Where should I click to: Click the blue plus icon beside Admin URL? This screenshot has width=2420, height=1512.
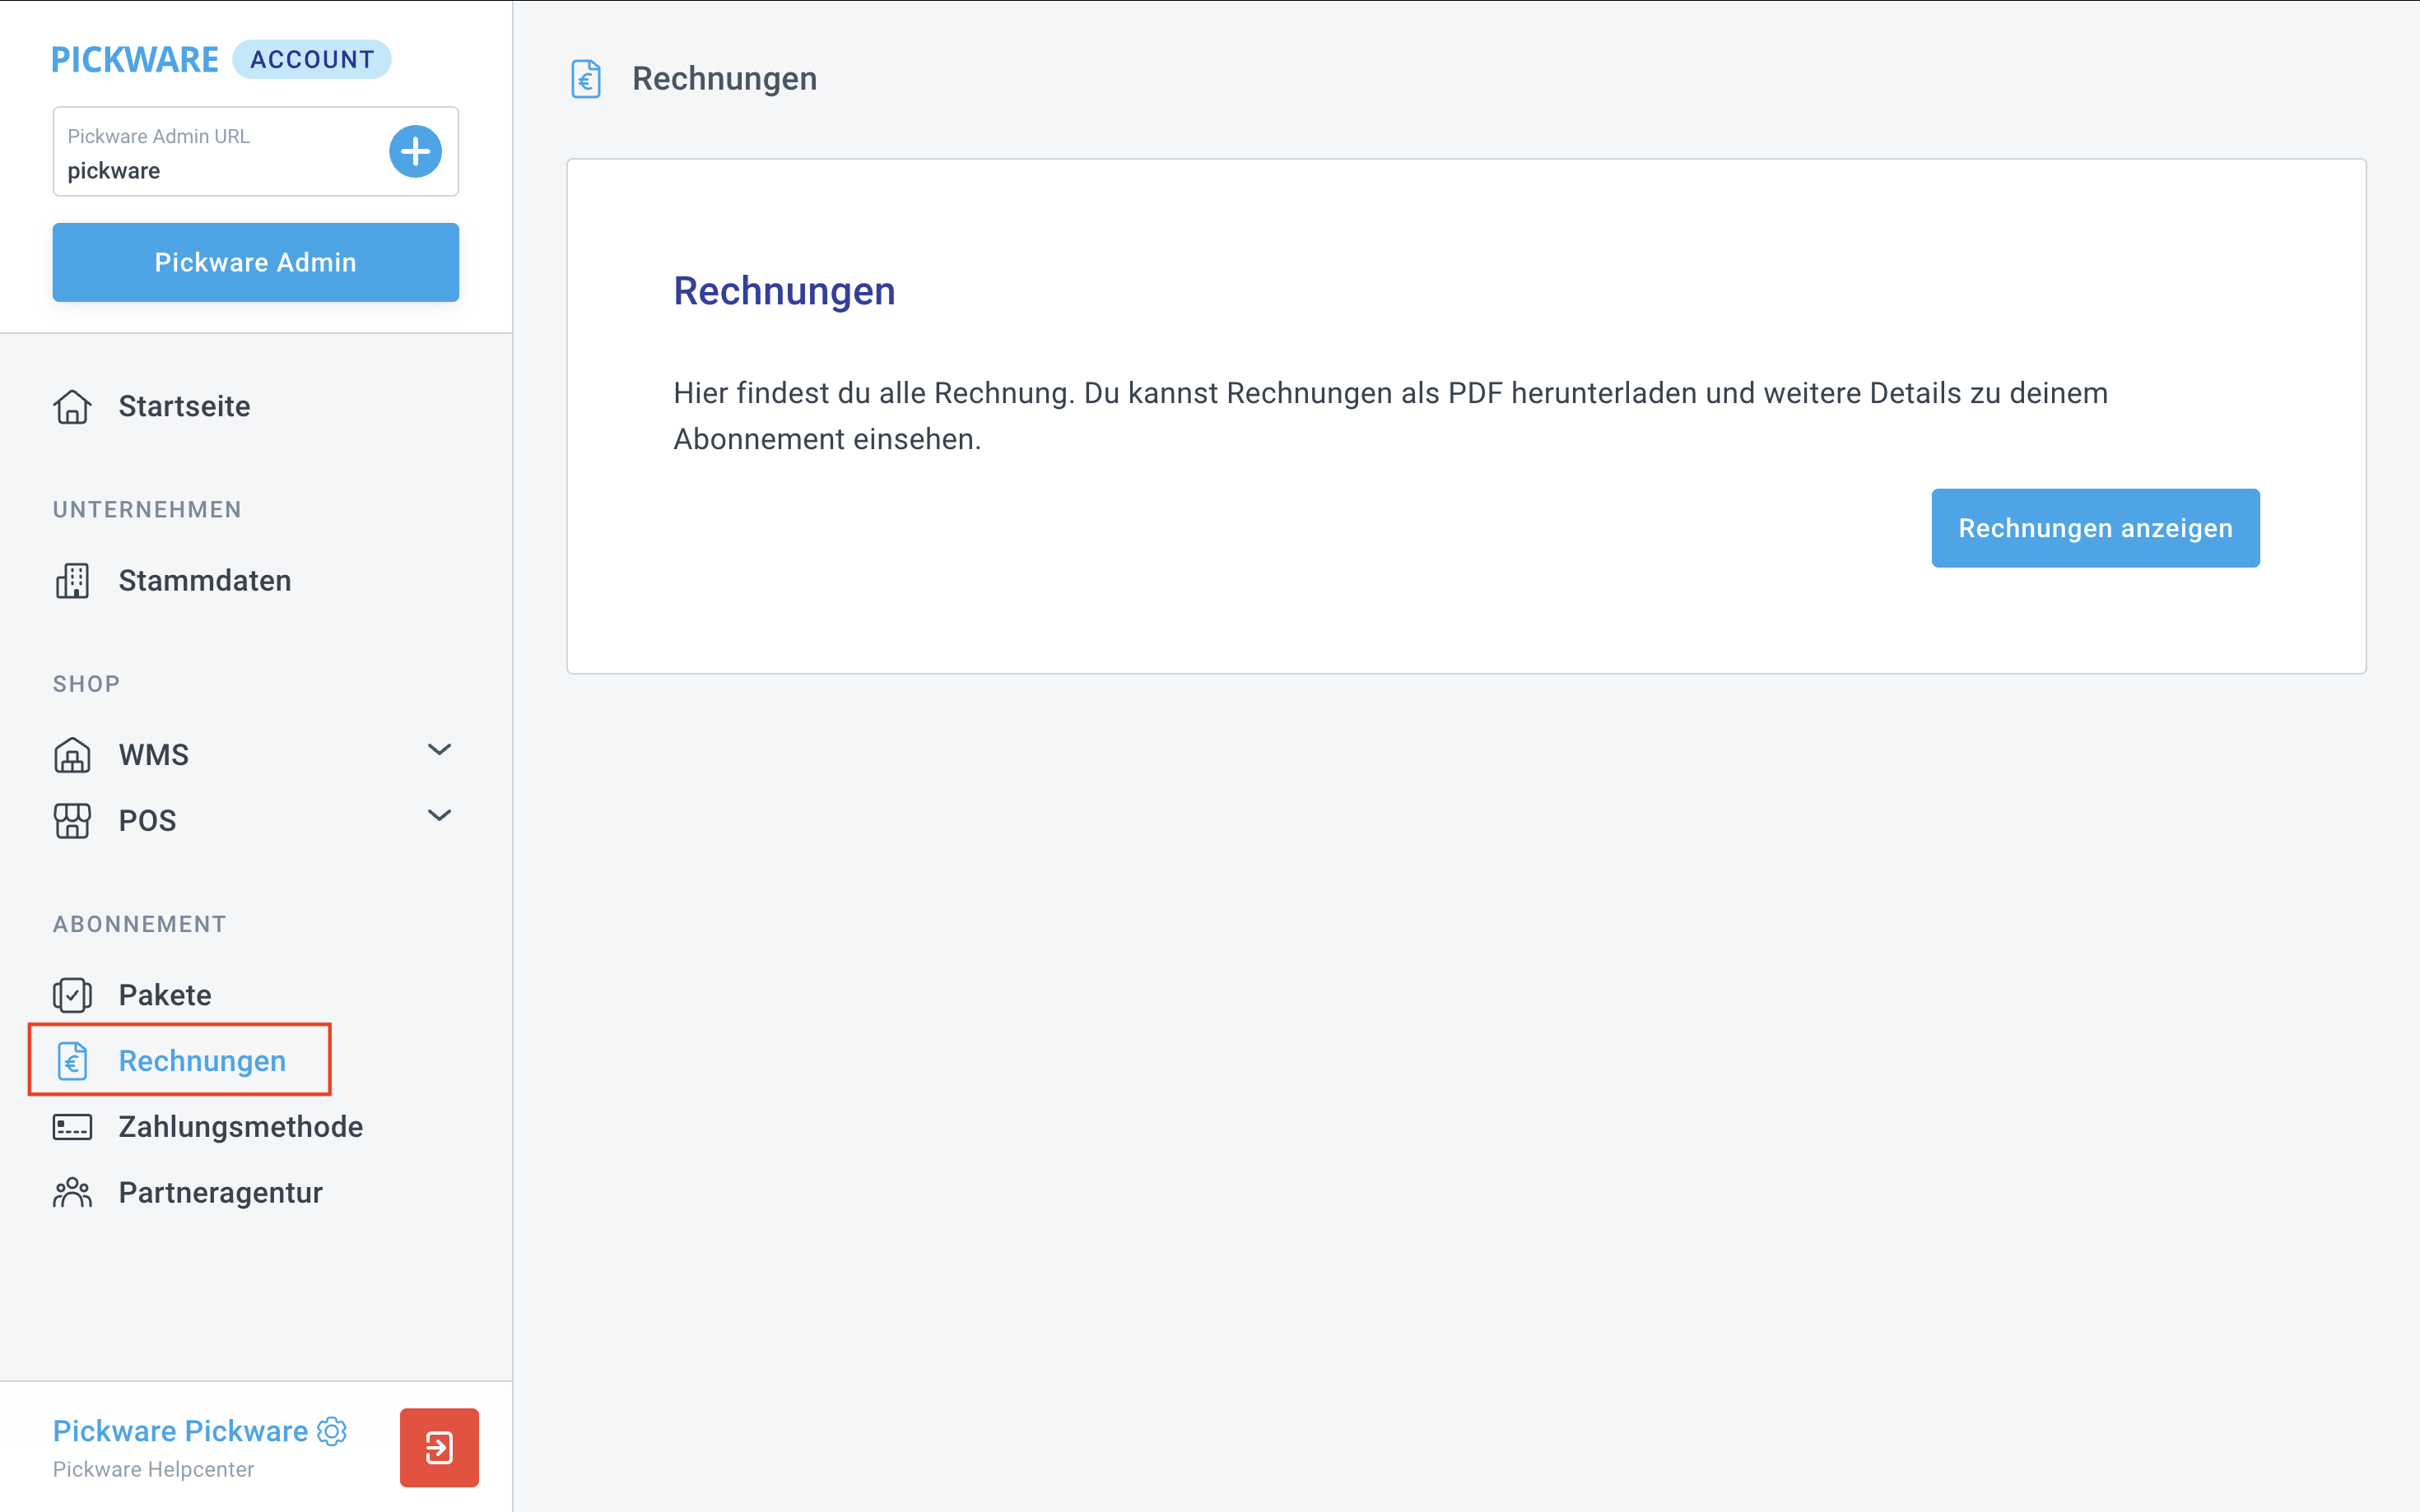click(415, 151)
